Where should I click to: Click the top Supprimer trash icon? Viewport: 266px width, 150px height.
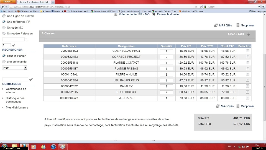238,25
